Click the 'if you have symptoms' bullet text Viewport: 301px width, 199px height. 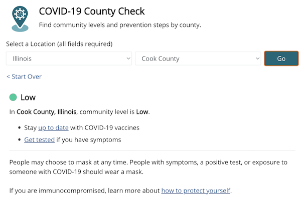click(89, 139)
